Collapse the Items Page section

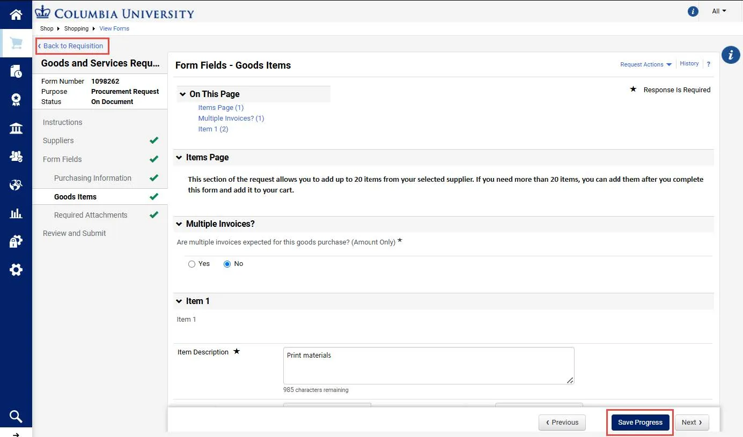tap(179, 158)
